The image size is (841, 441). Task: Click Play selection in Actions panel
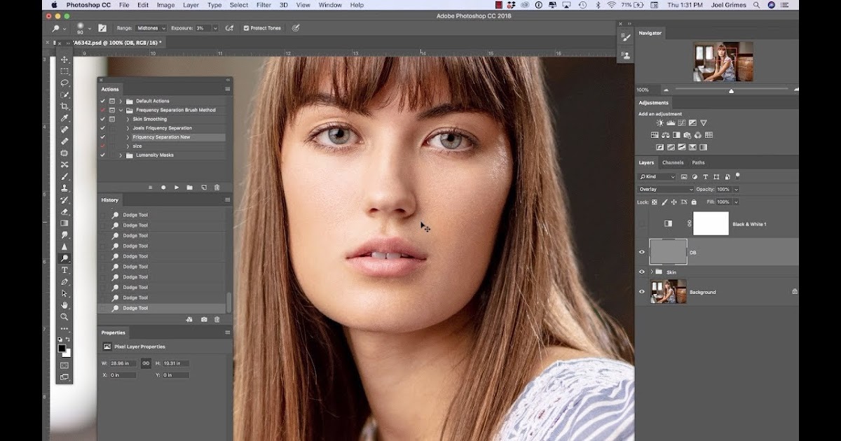click(x=177, y=188)
